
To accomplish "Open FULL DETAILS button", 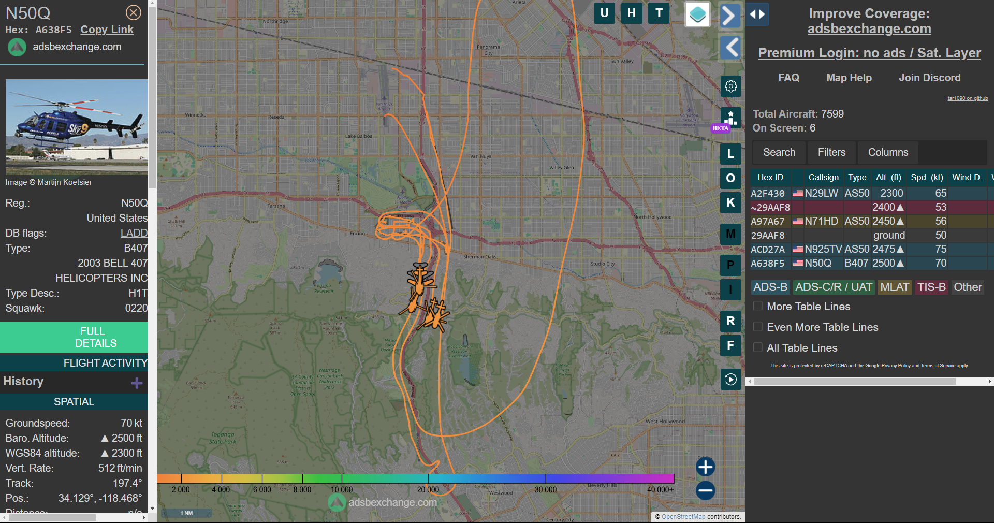I will 74,337.
